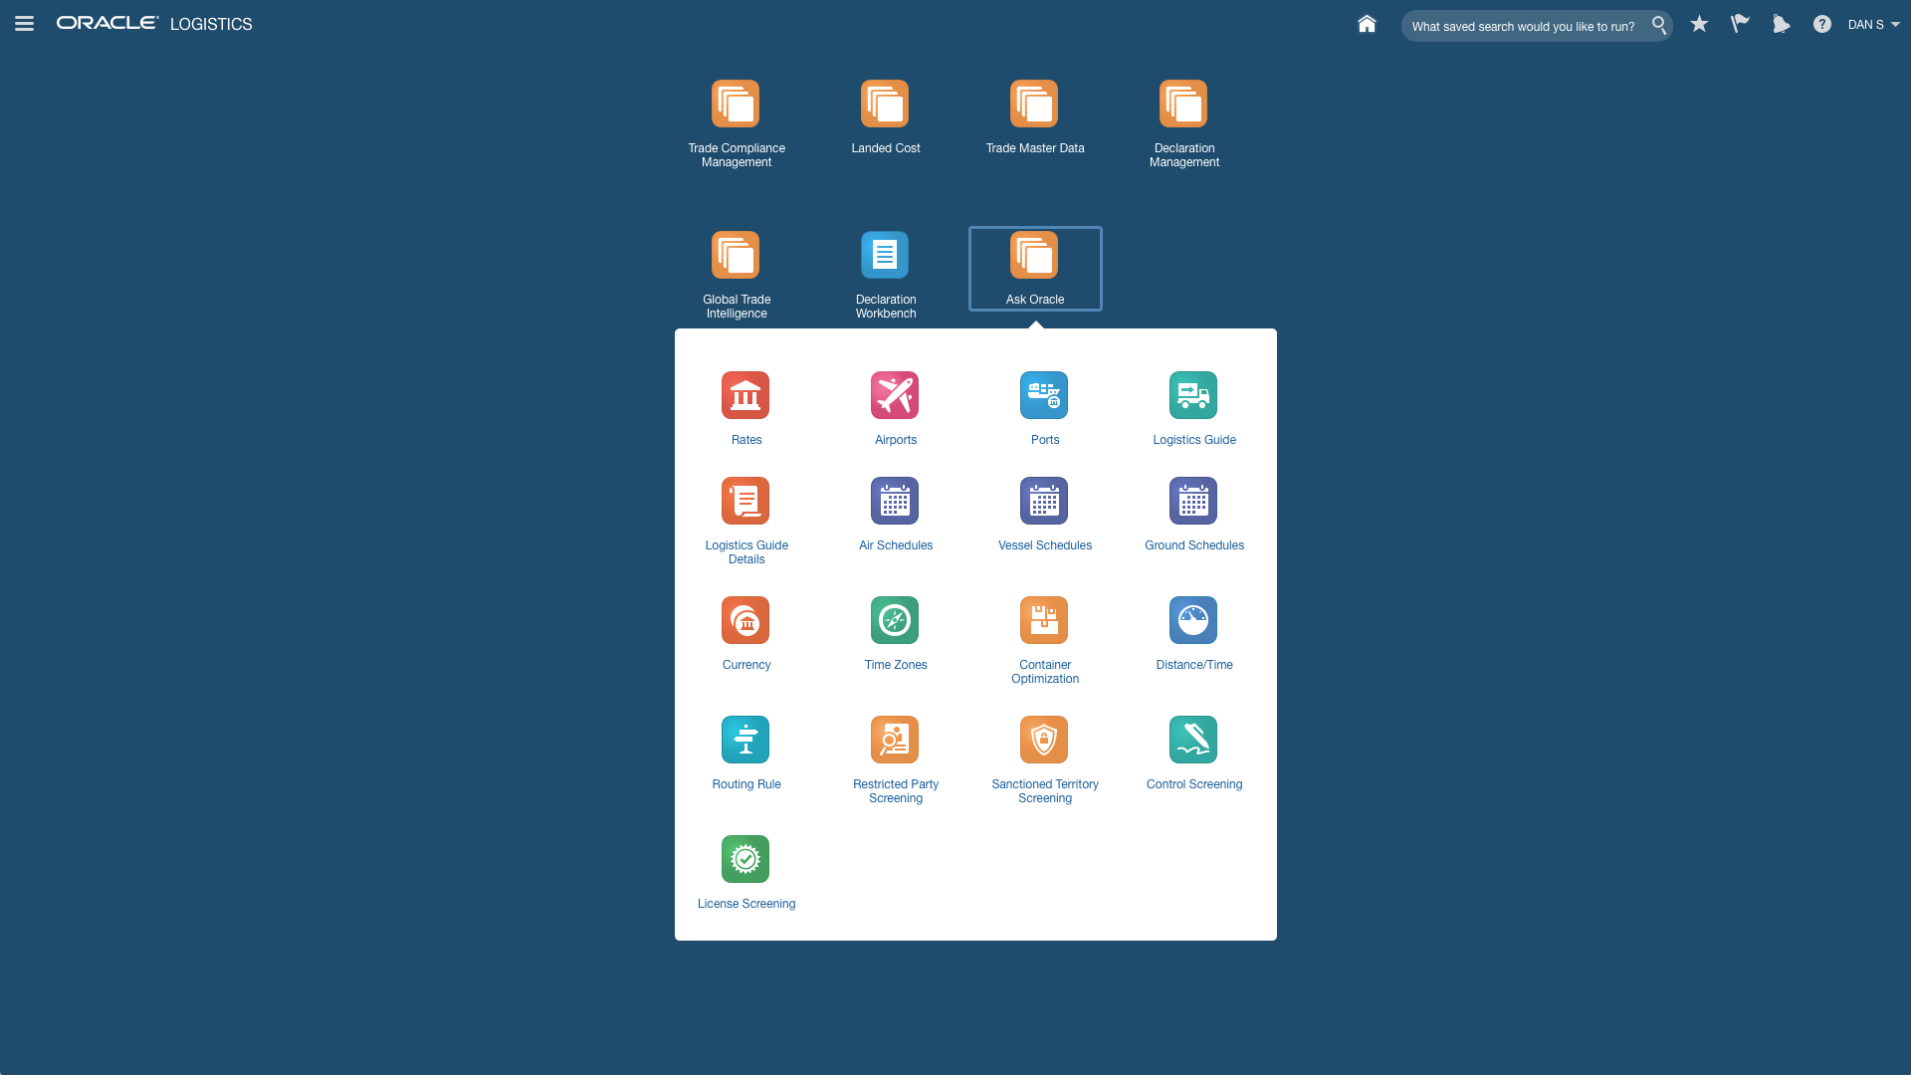The height and width of the screenshot is (1075, 1911).
Task: Open the Logistics Guide truck icon
Action: (1193, 395)
